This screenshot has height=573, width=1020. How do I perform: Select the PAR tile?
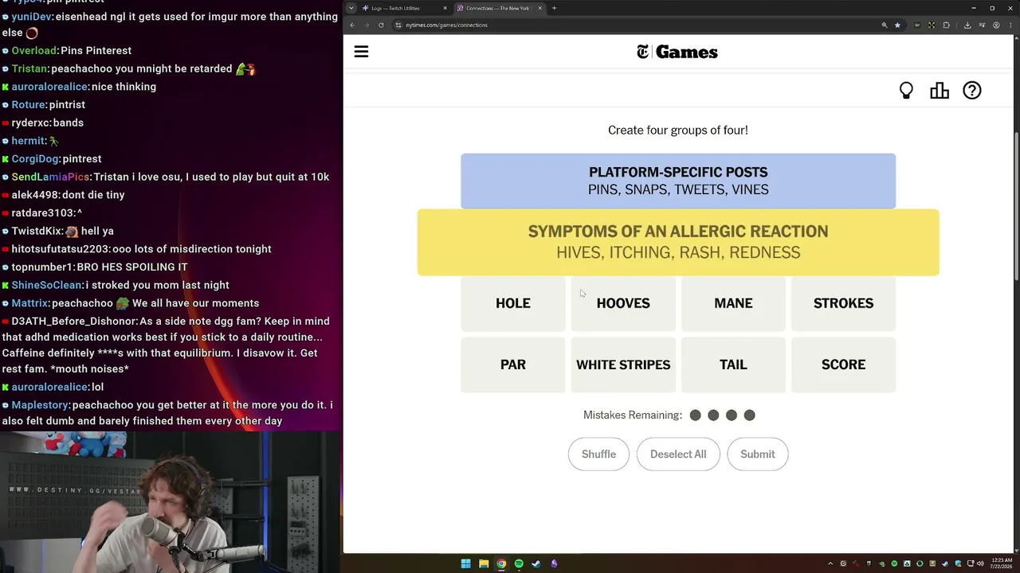tap(513, 364)
